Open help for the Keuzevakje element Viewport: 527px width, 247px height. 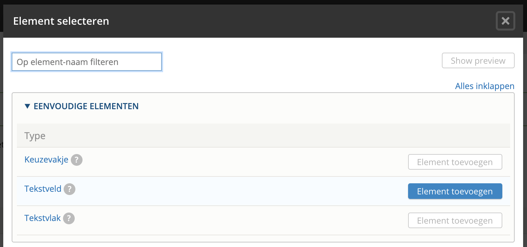pos(77,160)
